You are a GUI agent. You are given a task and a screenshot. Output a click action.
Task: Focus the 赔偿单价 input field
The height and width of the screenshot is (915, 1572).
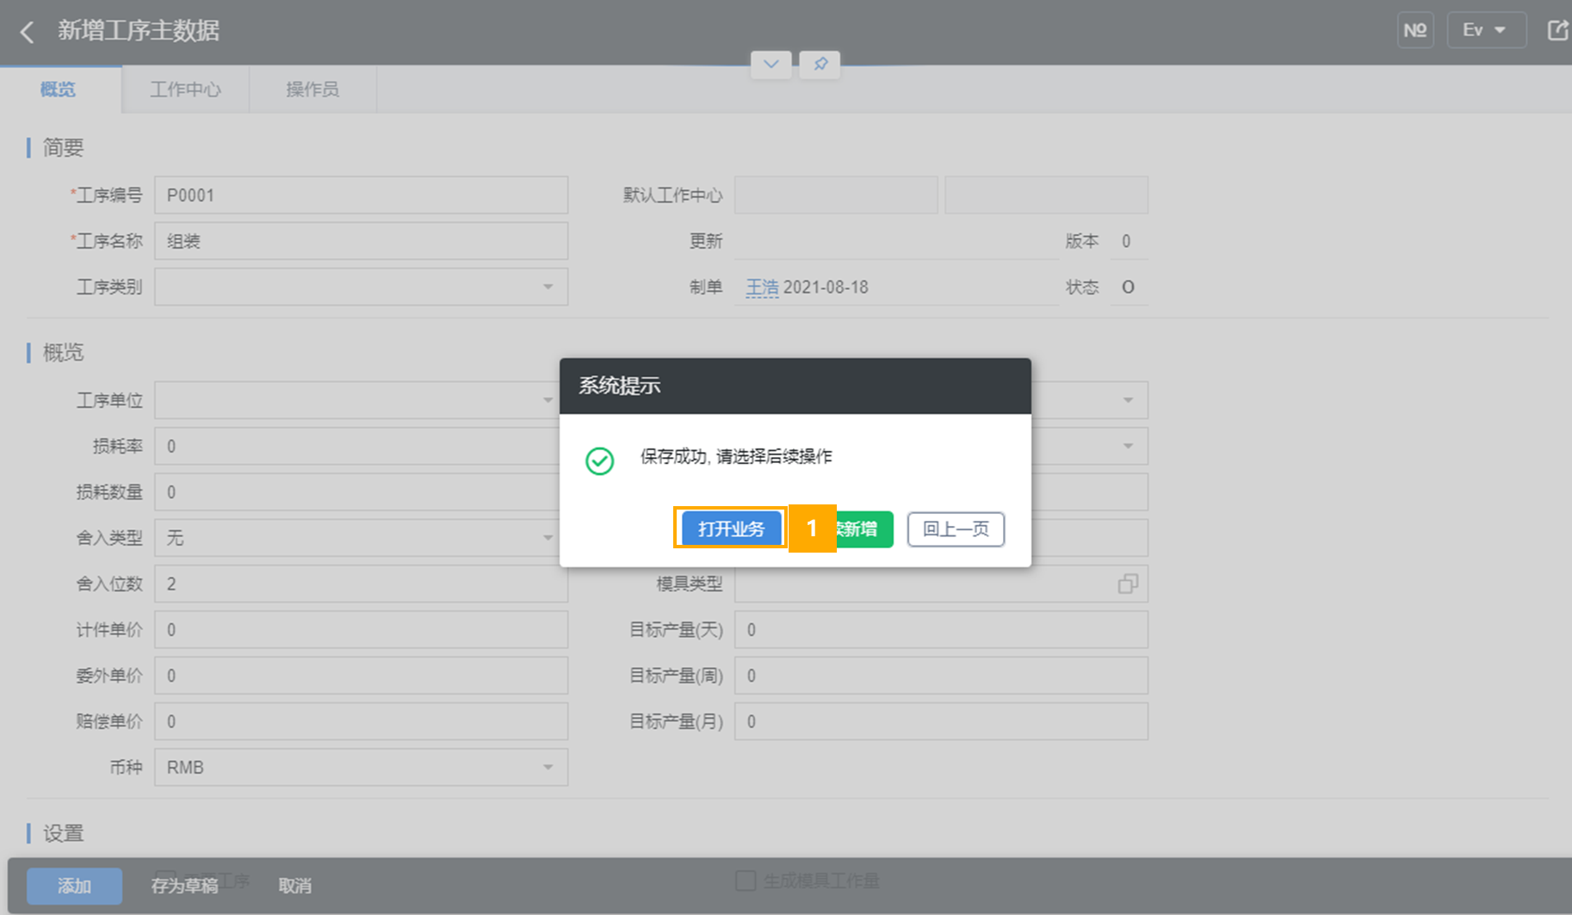coord(362,721)
